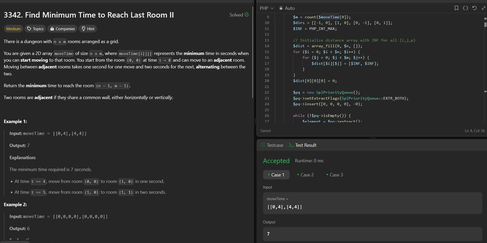Click code line 10 $dirs definition
Image resolution: width=487 pixels, height=243 pixels.
click(342, 23)
